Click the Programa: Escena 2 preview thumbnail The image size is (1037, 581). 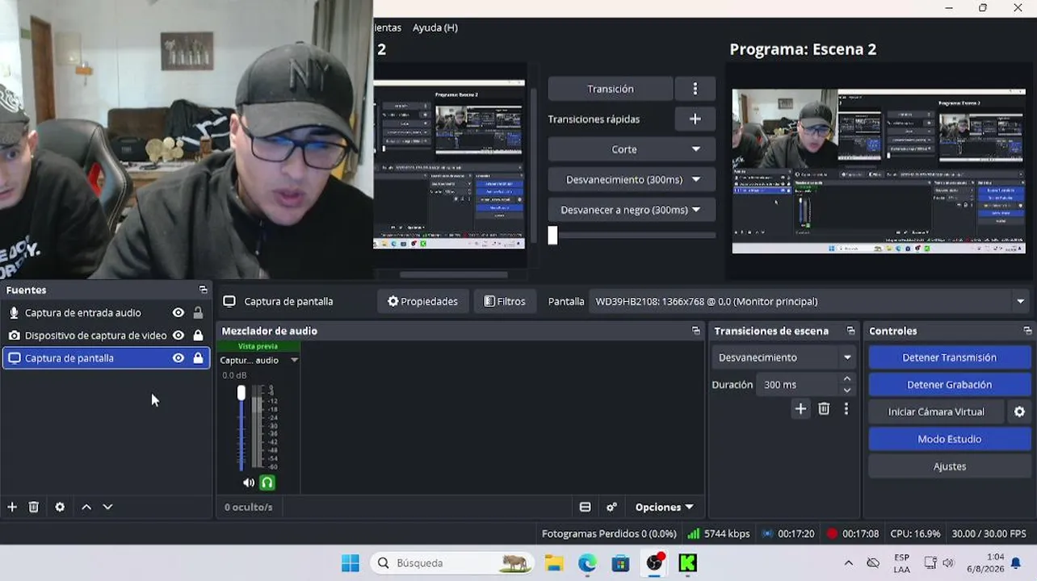point(878,171)
